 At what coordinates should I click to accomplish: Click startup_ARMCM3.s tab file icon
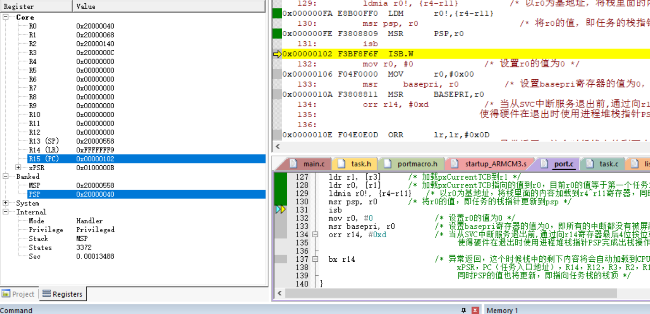455,164
